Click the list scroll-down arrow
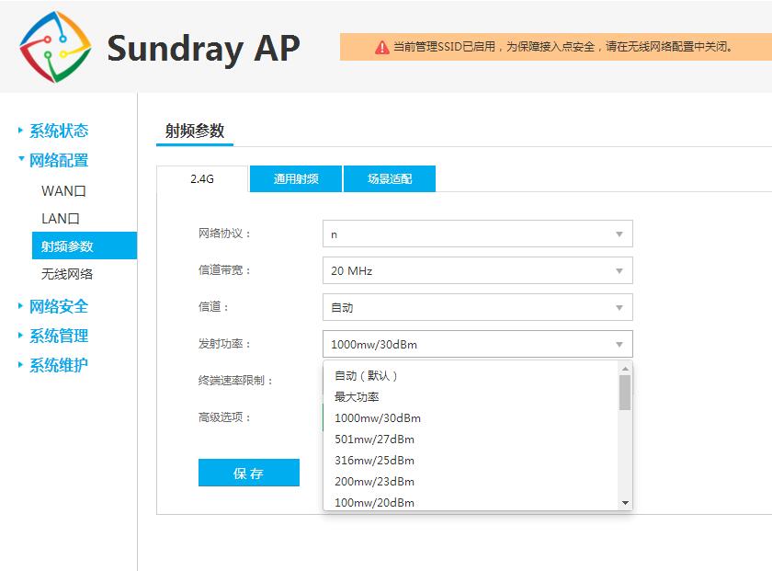Viewport: 772px width, 571px height. click(x=625, y=503)
